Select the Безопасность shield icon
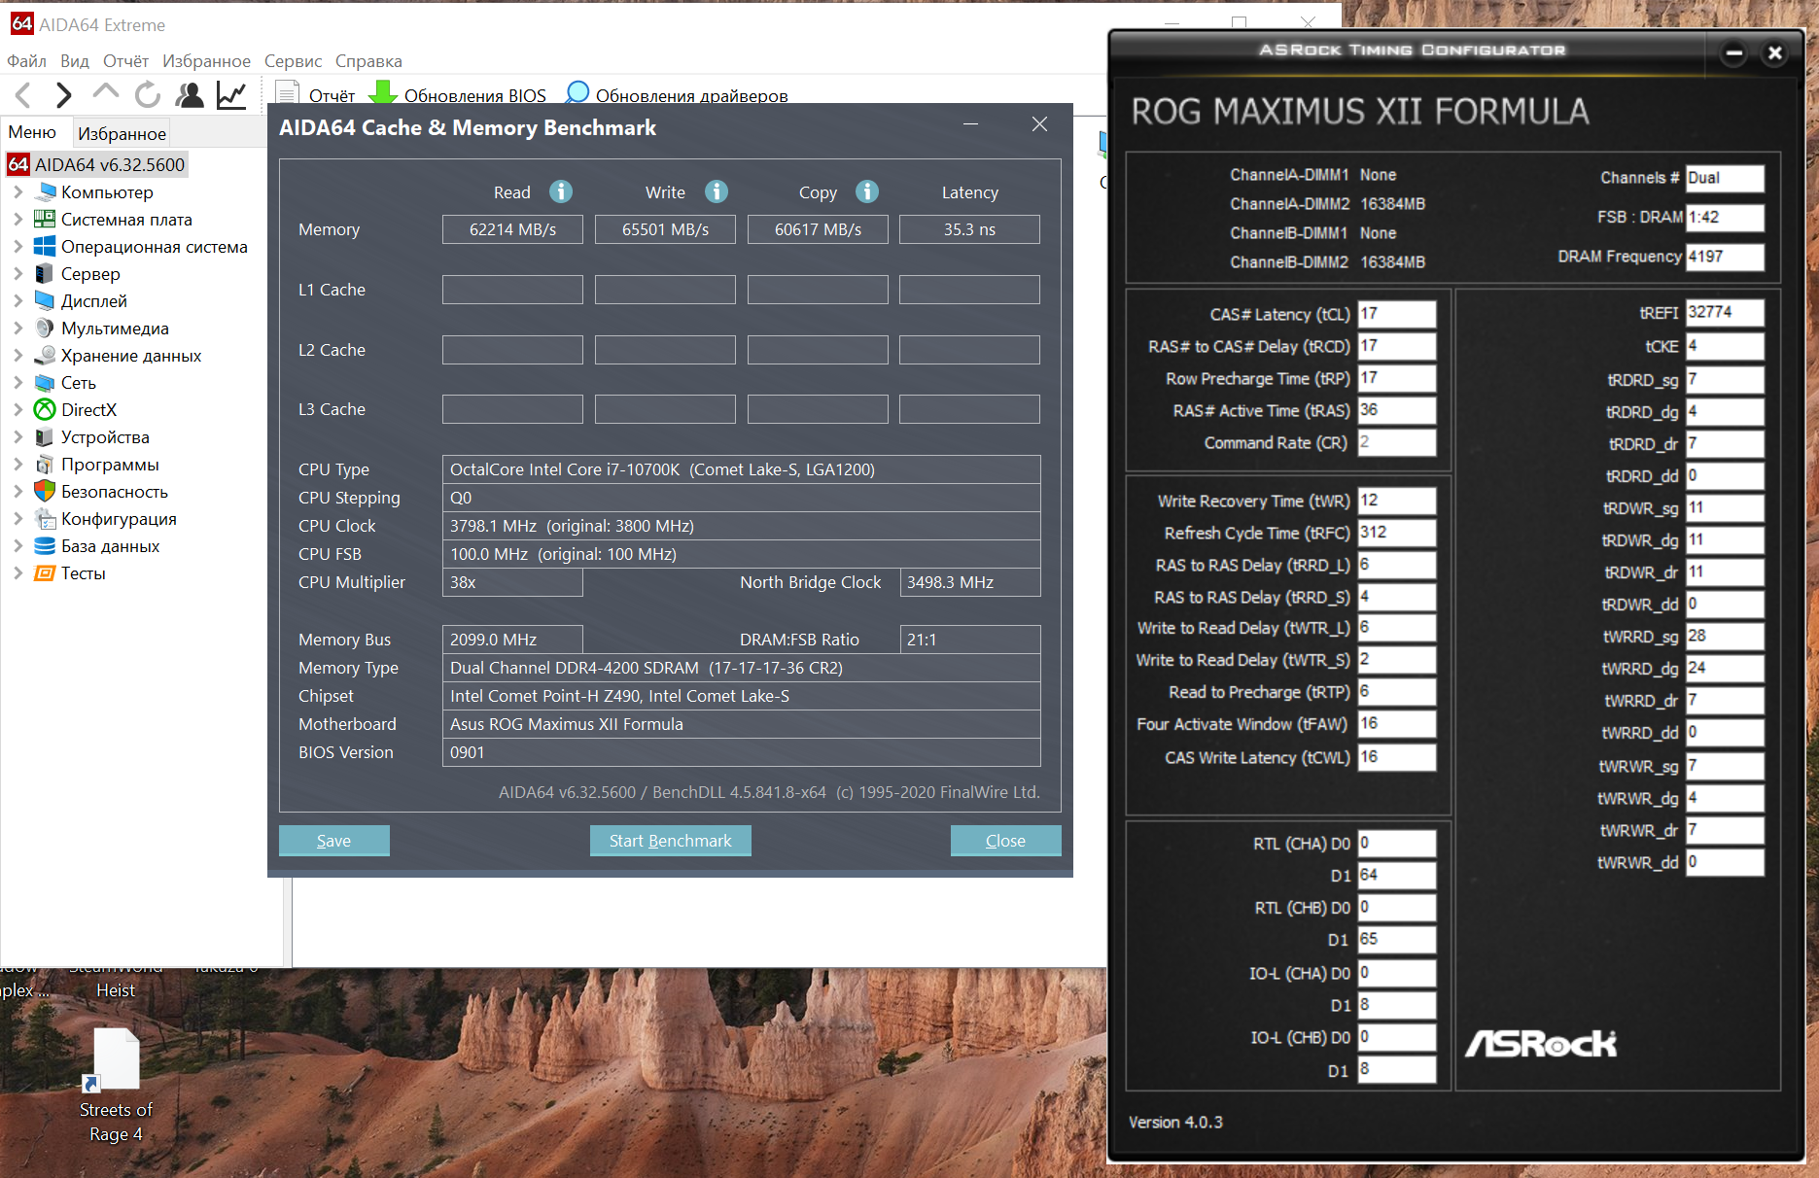This screenshot has width=1819, height=1178. (45, 492)
